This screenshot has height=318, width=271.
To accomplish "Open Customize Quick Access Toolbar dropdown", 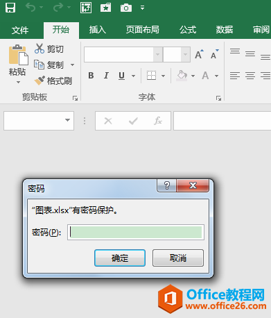I will click(x=143, y=8).
